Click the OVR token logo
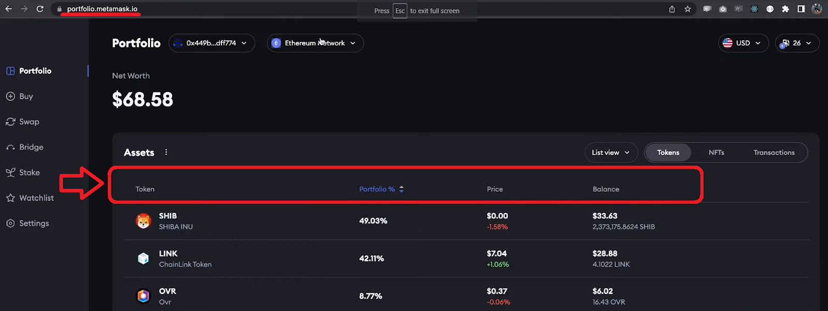This screenshot has height=311, width=828. (x=143, y=296)
